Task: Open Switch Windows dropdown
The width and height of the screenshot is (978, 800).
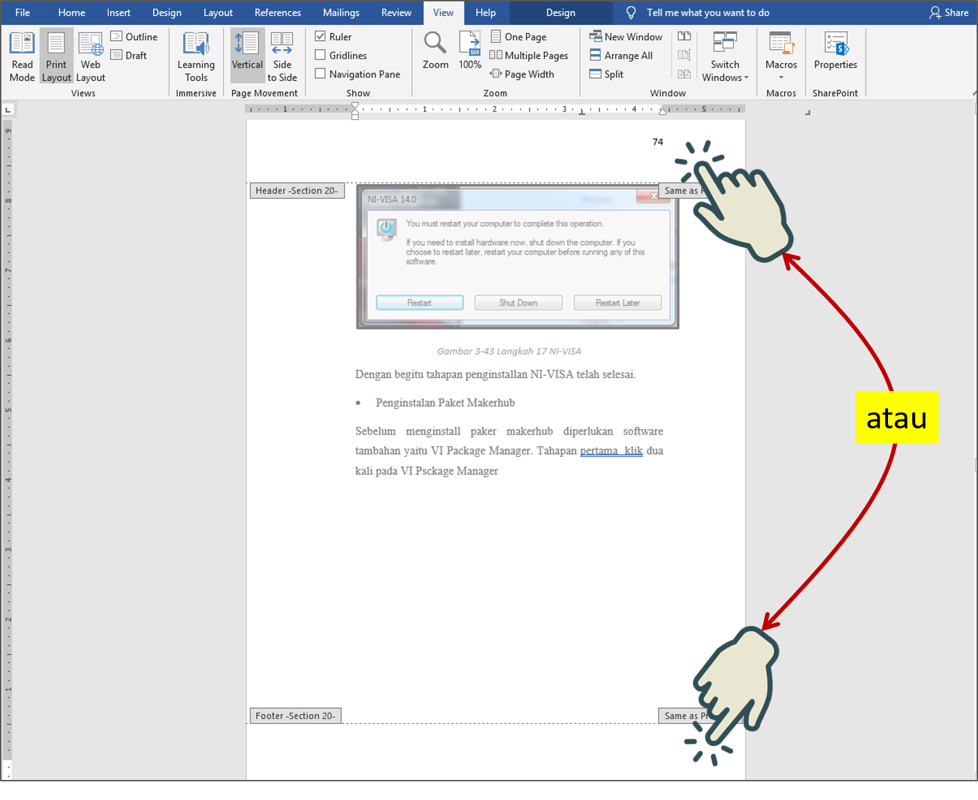Action: 725,57
